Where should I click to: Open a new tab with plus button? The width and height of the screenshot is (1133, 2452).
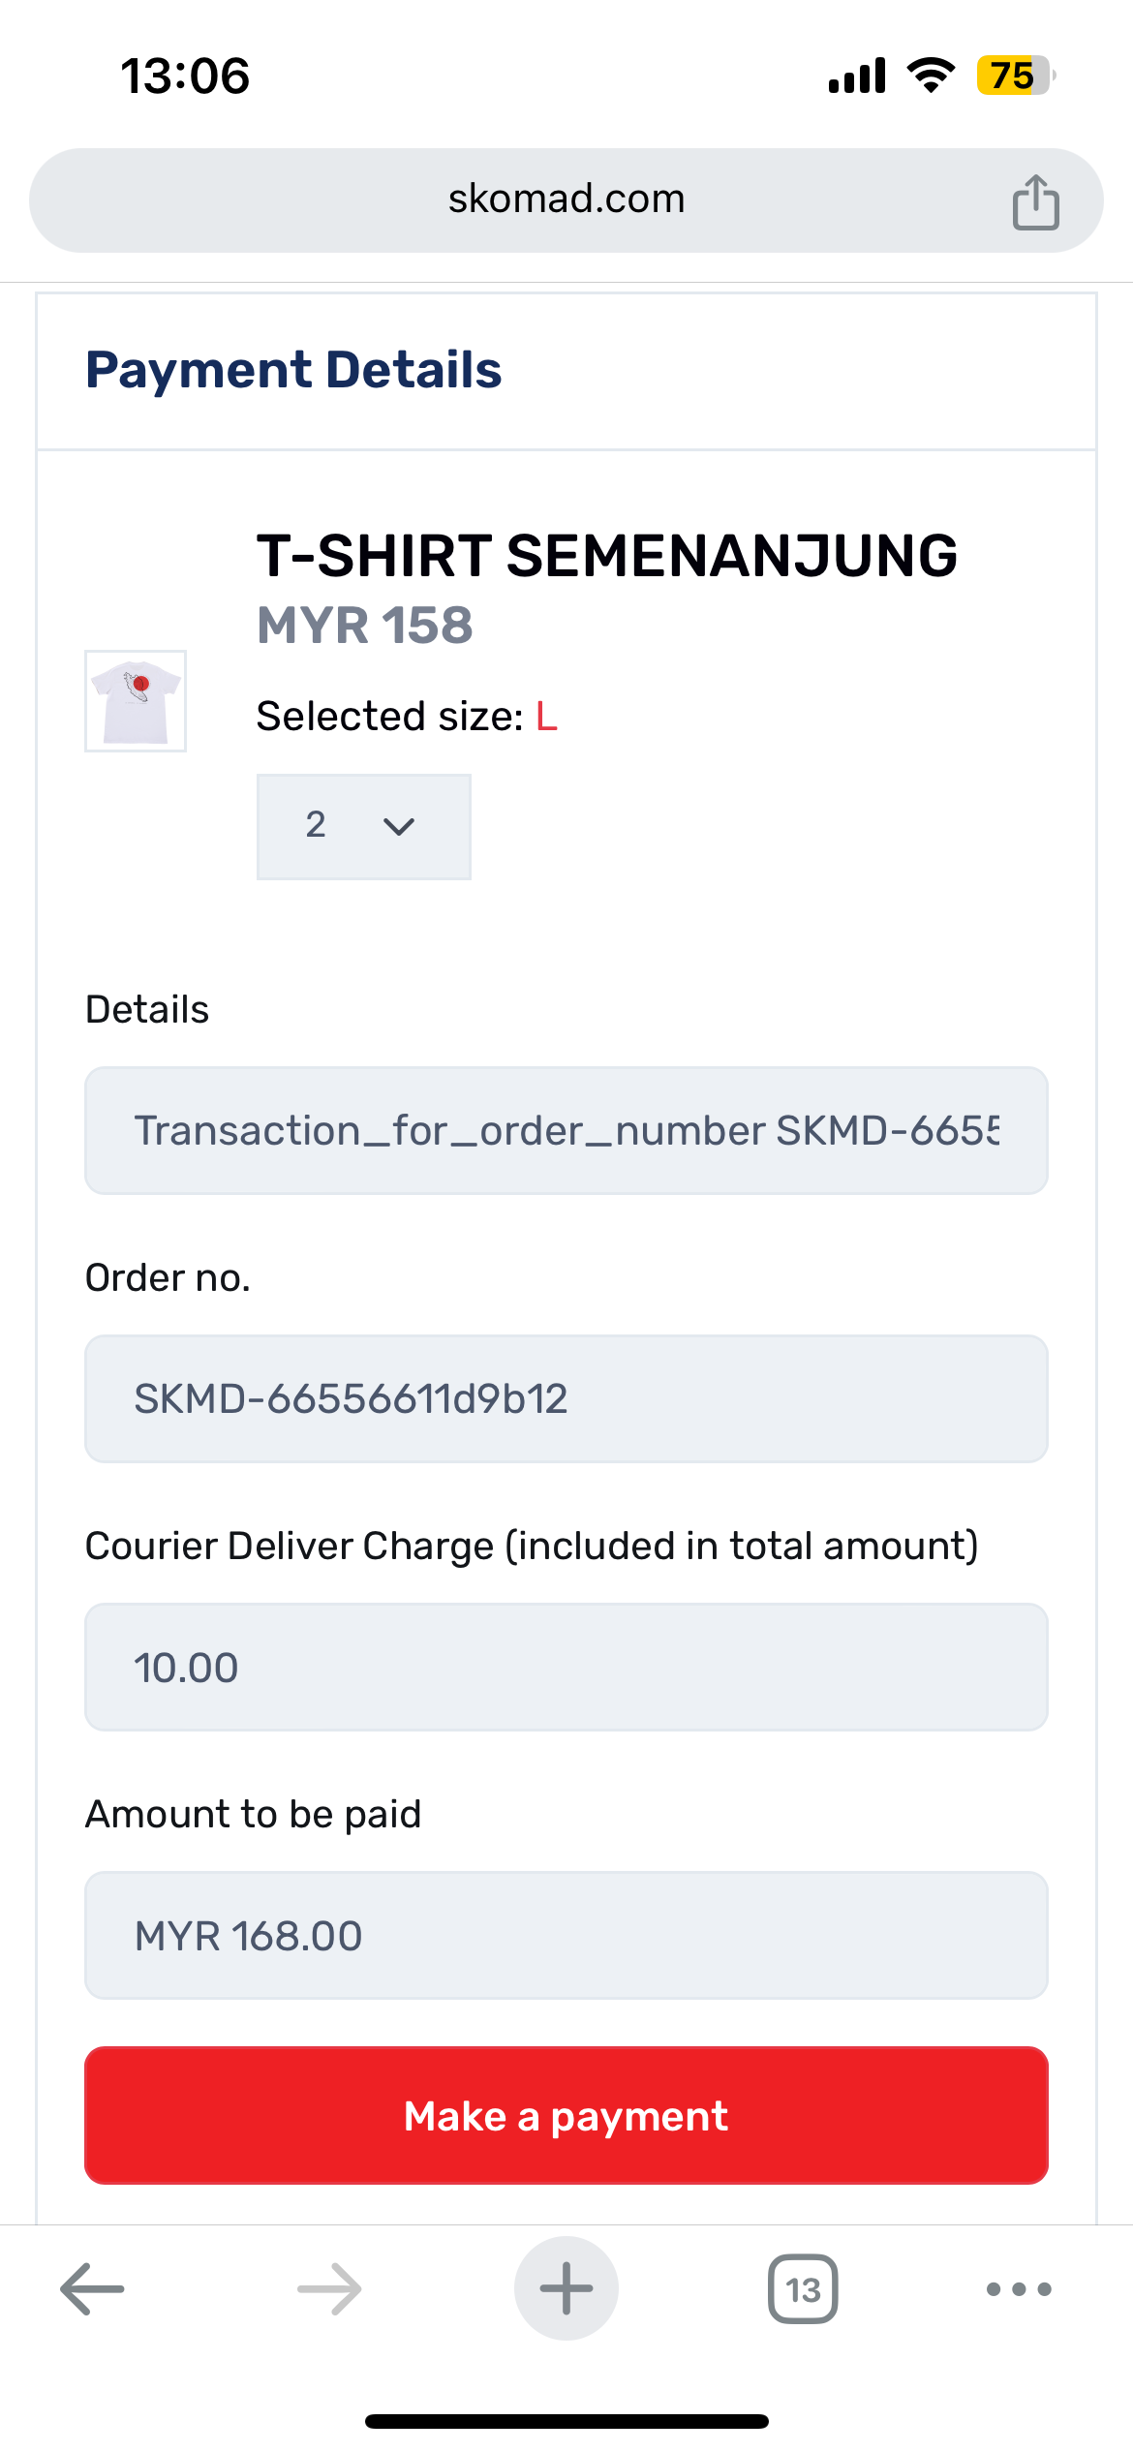tap(566, 2289)
